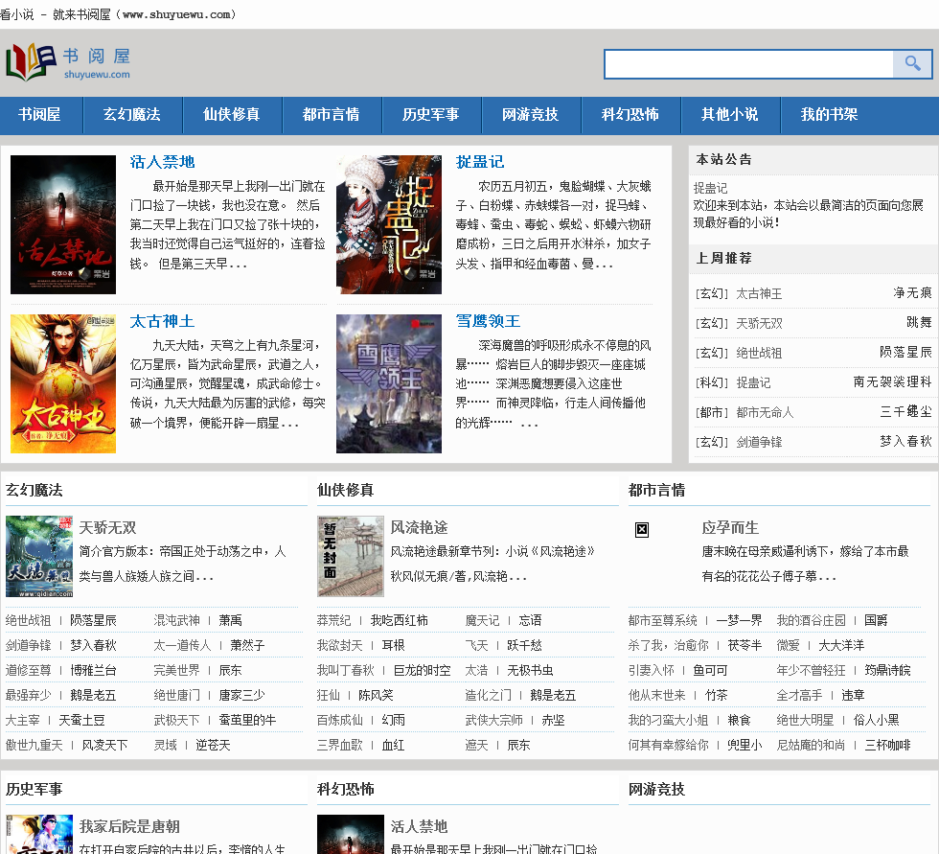Open 莽荒纪 in 仙侠修真 list
The image size is (939, 854).
(x=334, y=620)
